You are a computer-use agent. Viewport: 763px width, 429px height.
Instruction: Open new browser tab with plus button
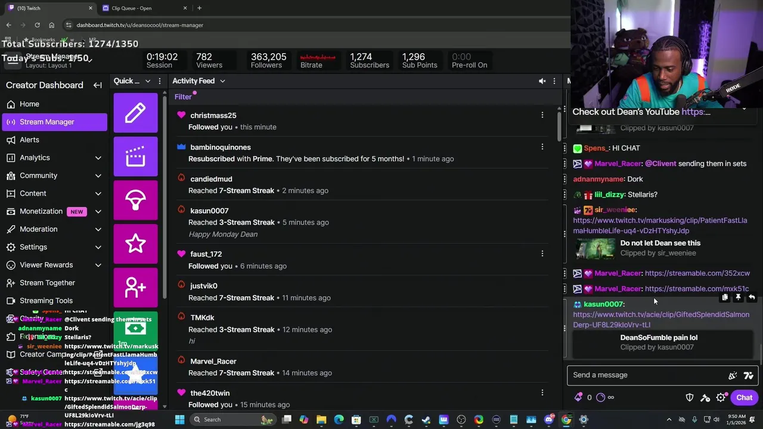199,8
